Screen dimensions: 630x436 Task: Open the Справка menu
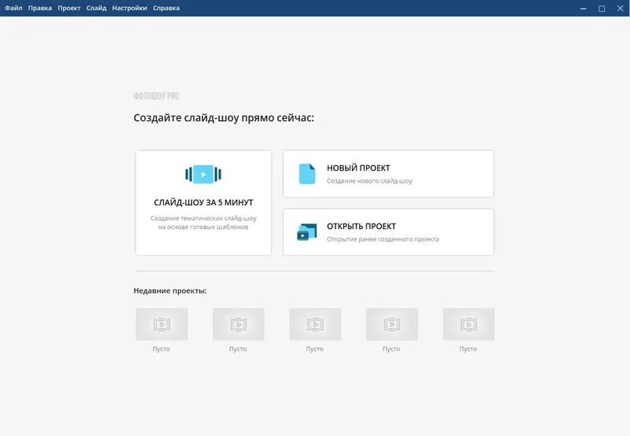tap(166, 8)
